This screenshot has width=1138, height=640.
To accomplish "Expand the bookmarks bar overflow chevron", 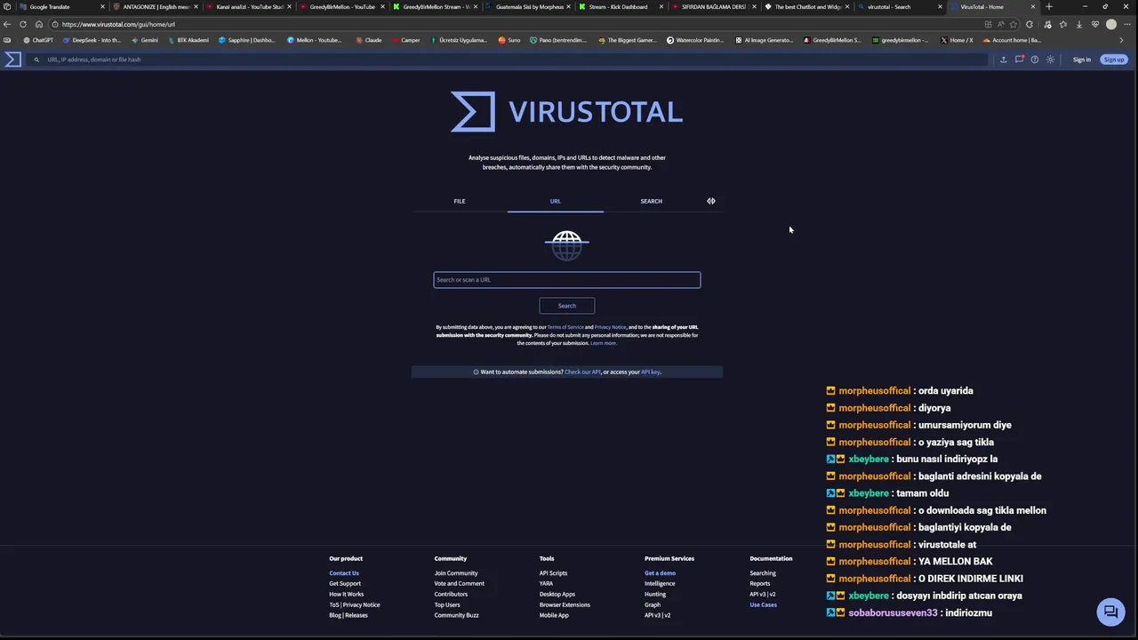I will point(1122,40).
